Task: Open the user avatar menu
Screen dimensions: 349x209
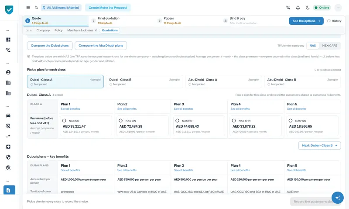Action: click(x=338, y=7)
